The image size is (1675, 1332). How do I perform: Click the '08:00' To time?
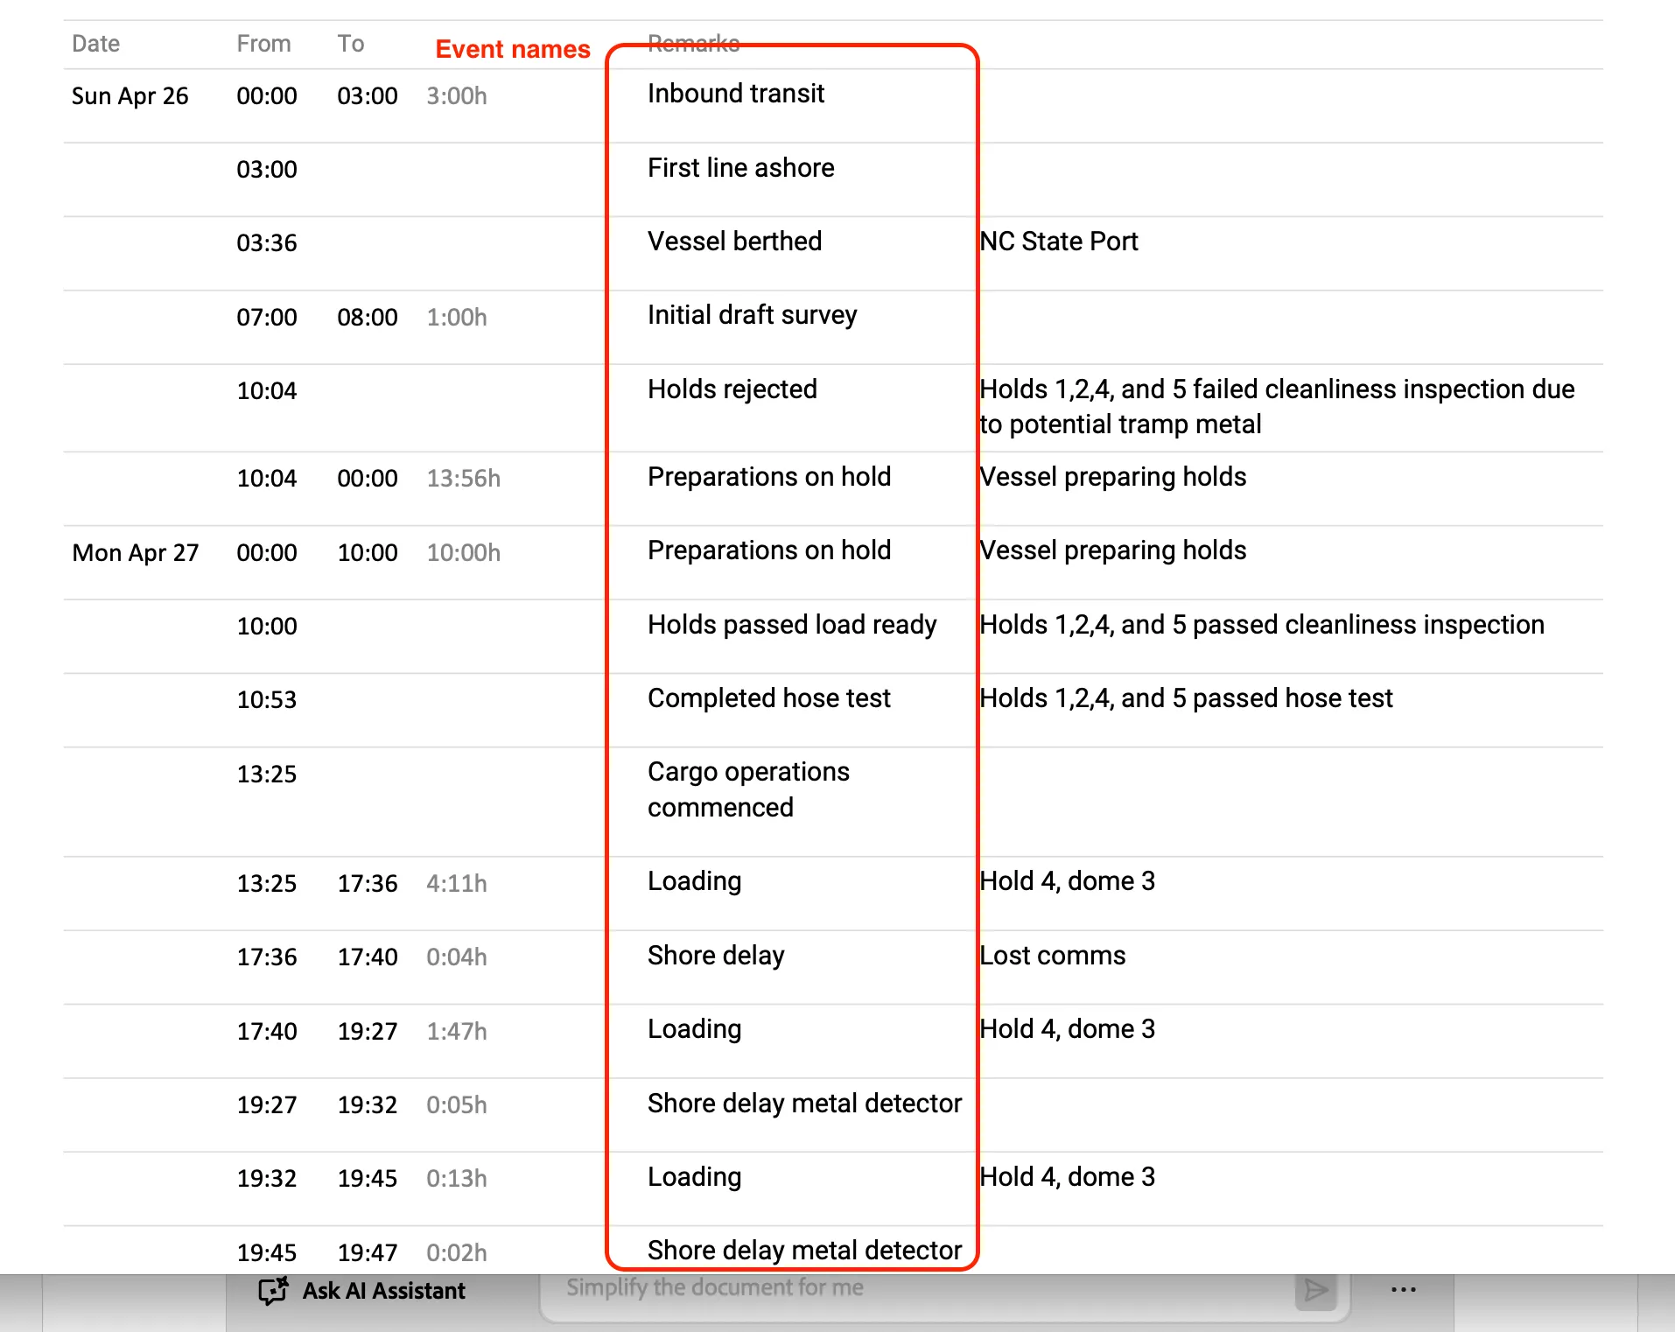pos(368,318)
